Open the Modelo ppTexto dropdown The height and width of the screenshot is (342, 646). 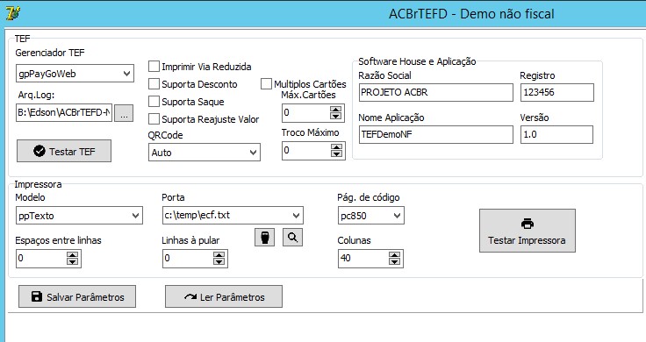(x=135, y=216)
